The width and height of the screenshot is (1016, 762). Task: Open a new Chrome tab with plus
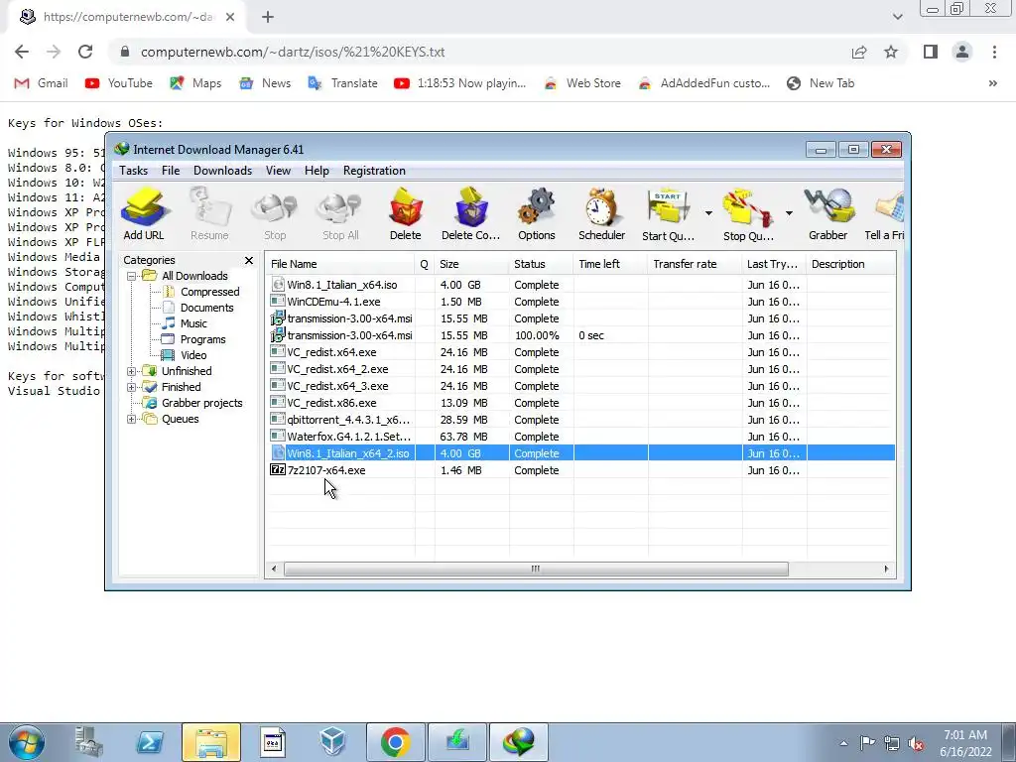[268, 17]
